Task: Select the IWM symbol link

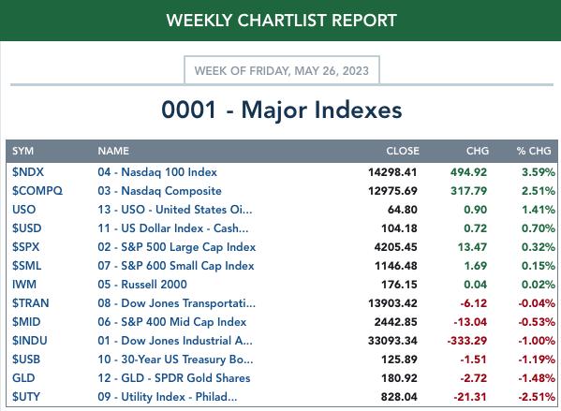Action: 24,285
